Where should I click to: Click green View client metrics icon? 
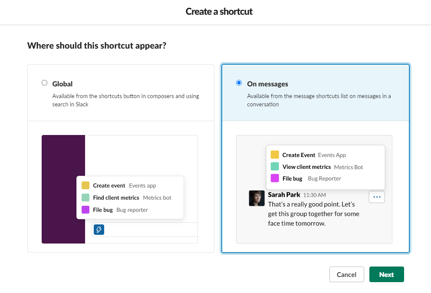click(275, 167)
